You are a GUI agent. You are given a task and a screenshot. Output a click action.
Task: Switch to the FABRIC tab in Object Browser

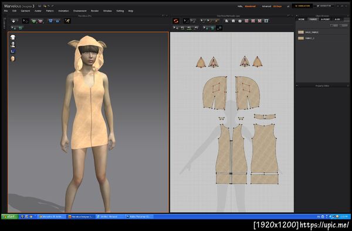coord(313,19)
